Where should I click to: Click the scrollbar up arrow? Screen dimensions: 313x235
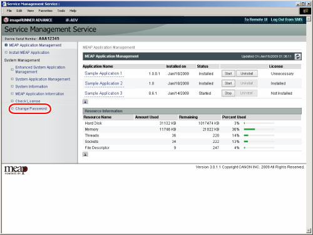(x=309, y=19)
